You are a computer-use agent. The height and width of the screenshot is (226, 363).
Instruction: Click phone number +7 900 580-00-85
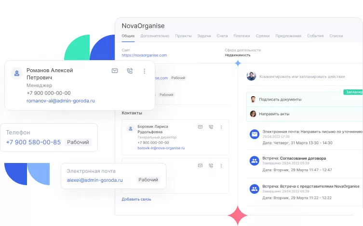33,142
